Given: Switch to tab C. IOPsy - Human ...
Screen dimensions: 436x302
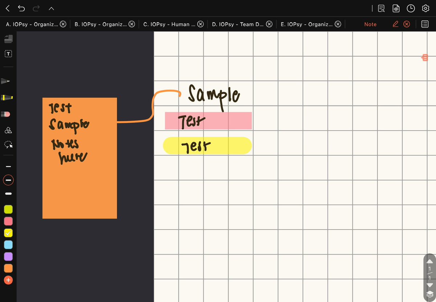Looking at the screenshot, I should [169, 24].
